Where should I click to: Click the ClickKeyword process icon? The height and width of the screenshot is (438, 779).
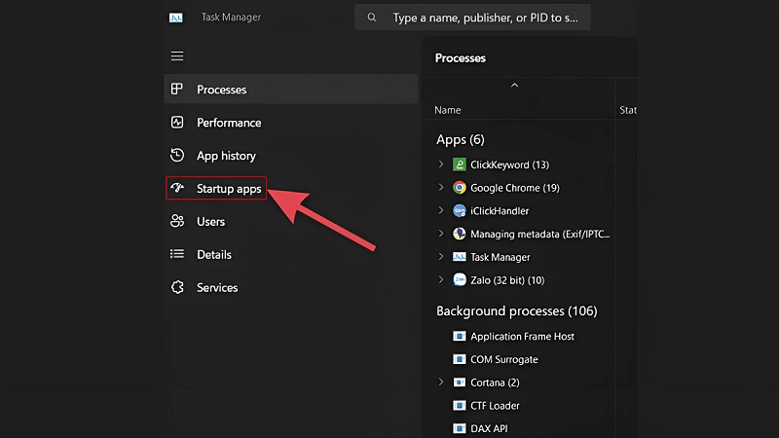460,164
